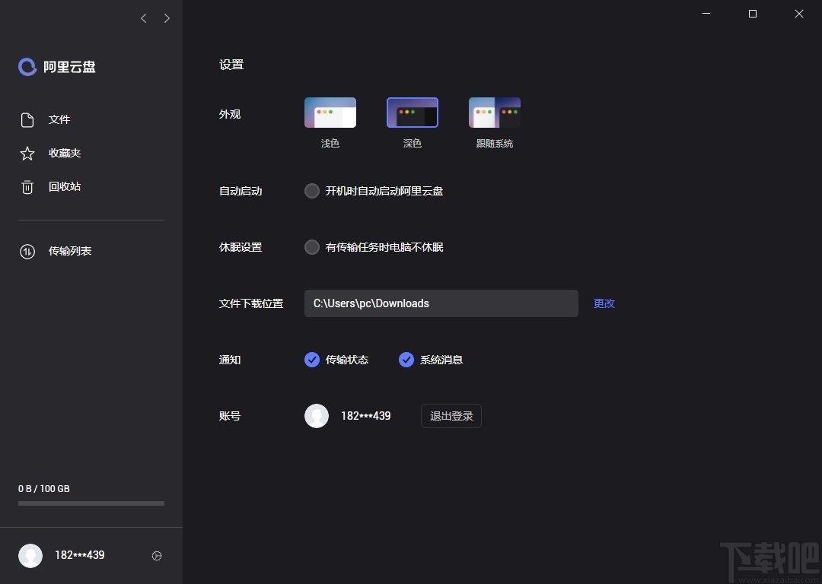The height and width of the screenshot is (584, 822).
Task: Close the 阿里云盘 window
Action: coord(799,14)
